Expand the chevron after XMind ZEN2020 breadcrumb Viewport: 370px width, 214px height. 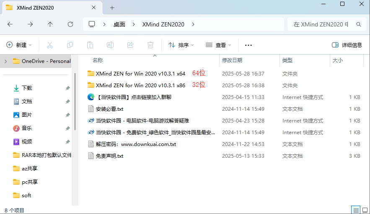(x=193, y=24)
